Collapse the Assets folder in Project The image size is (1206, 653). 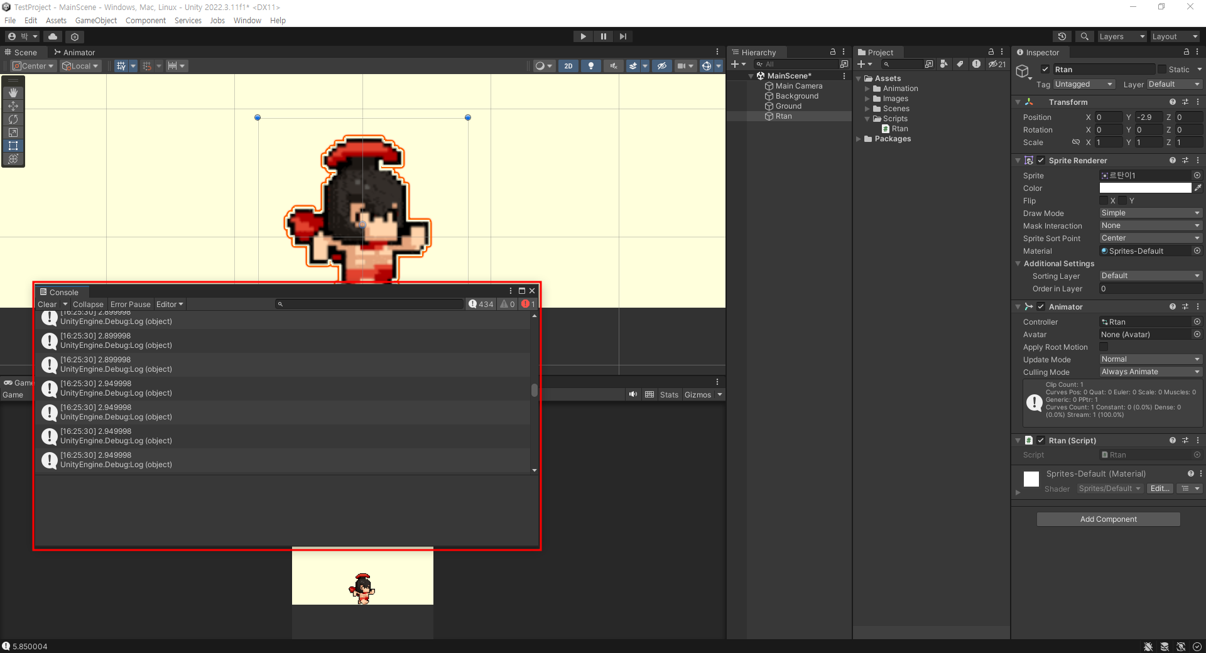[x=859, y=78]
